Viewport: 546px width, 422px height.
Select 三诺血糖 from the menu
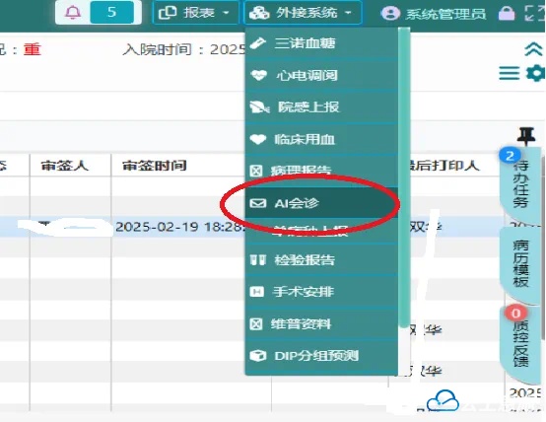coord(321,43)
